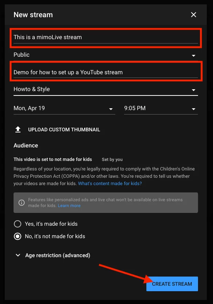Click Upload Custom Thumbnail

click(64, 130)
